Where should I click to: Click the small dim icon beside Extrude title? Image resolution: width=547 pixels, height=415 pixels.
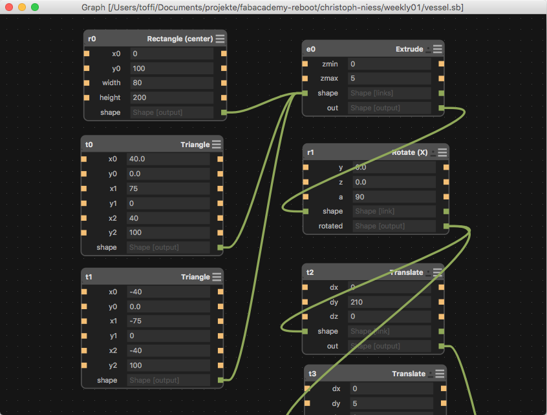[x=429, y=50]
